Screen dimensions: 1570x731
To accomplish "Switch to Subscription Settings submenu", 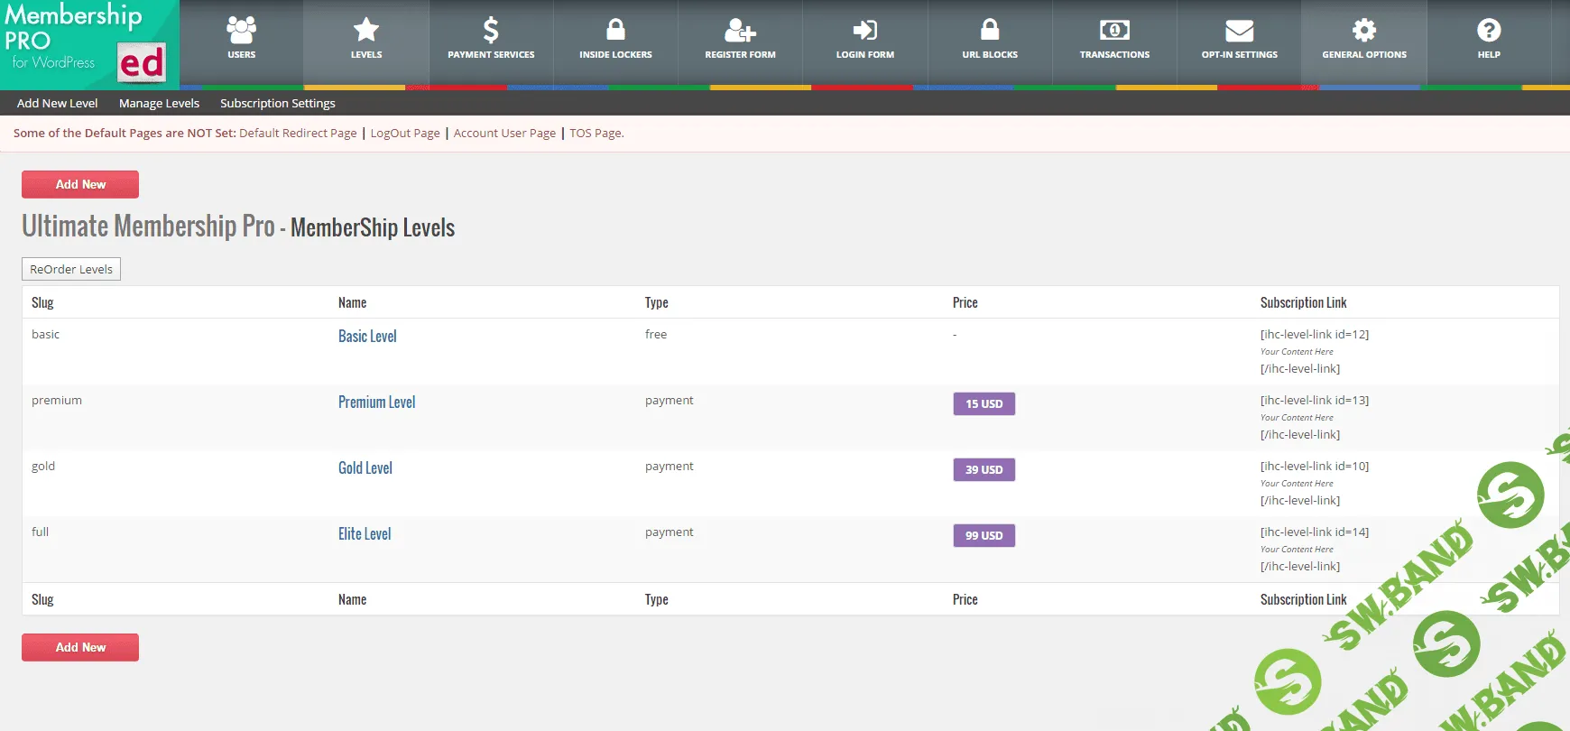I will [x=277, y=103].
